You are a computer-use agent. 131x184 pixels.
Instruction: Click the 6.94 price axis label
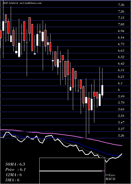coord(121,31)
